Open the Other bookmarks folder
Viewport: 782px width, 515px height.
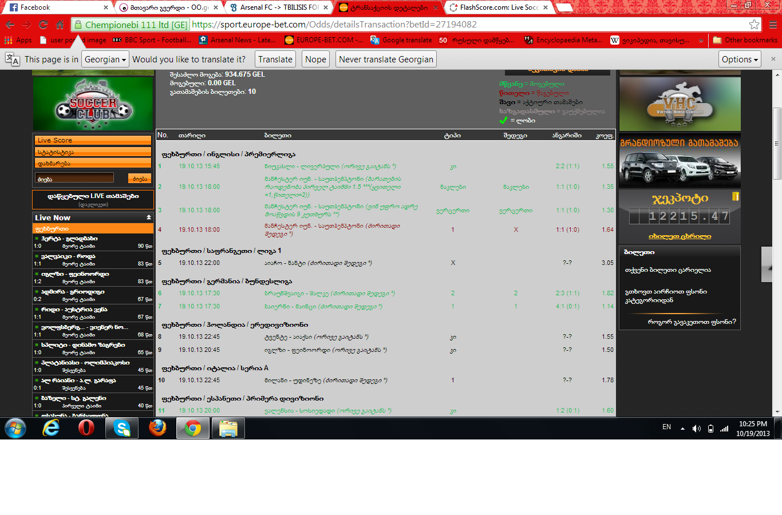(745, 40)
